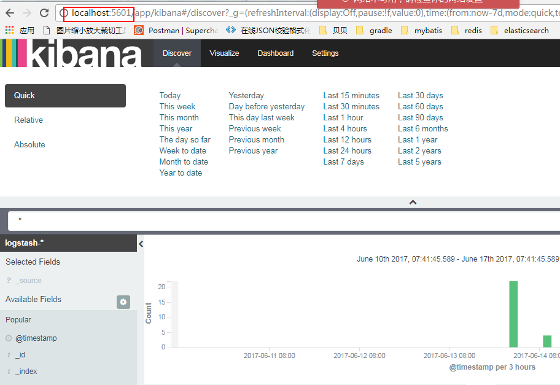Viewport: 560px width, 385px height.
Task: Choose Last 5 years range
Action: pos(419,161)
